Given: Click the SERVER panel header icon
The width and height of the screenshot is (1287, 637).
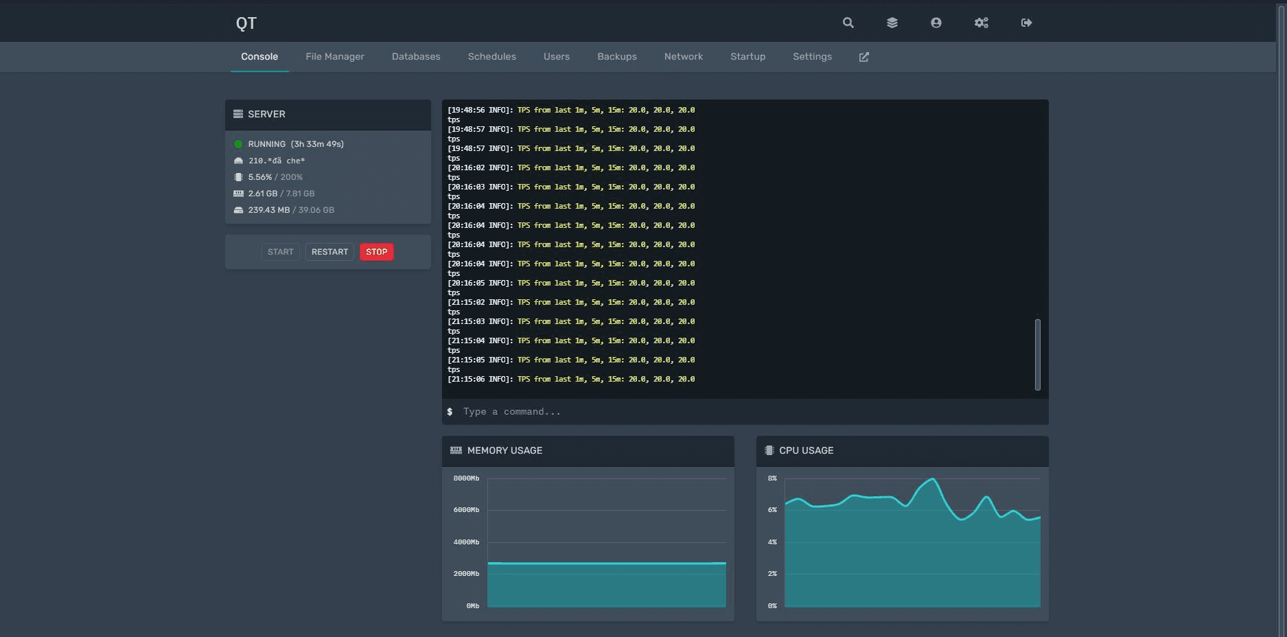Looking at the screenshot, I should (x=238, y=114).
